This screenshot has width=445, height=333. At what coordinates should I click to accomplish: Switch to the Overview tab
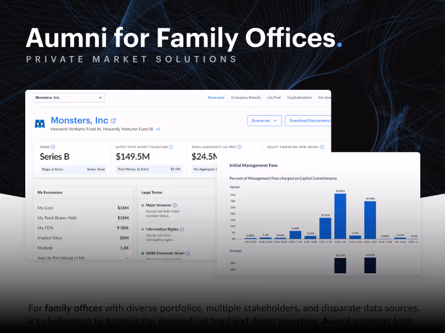tap(216, 97)
